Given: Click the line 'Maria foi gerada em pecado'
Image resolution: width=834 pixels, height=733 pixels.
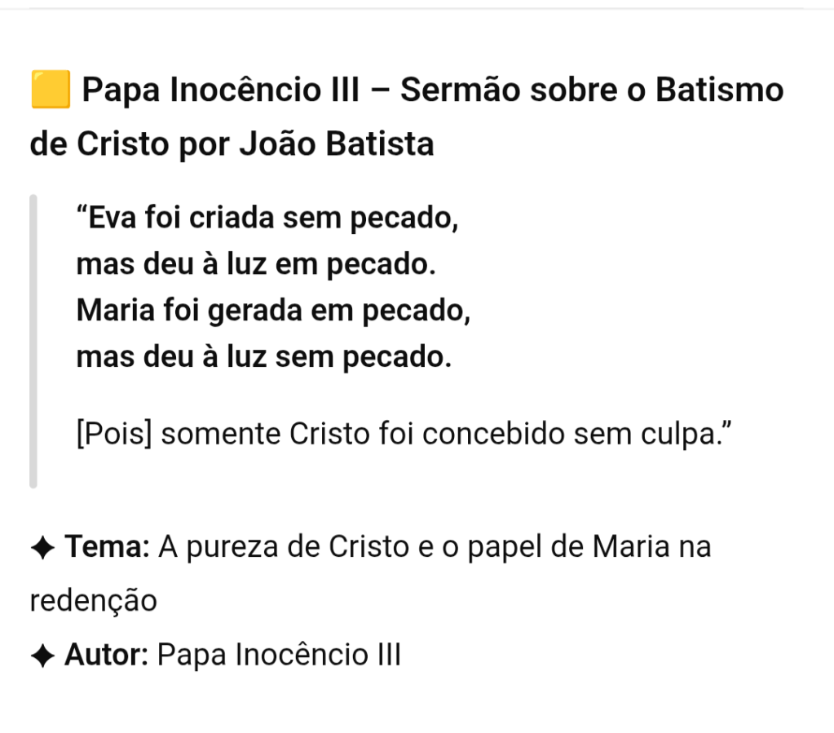Looking at the screenshot, I should point(273,311).
